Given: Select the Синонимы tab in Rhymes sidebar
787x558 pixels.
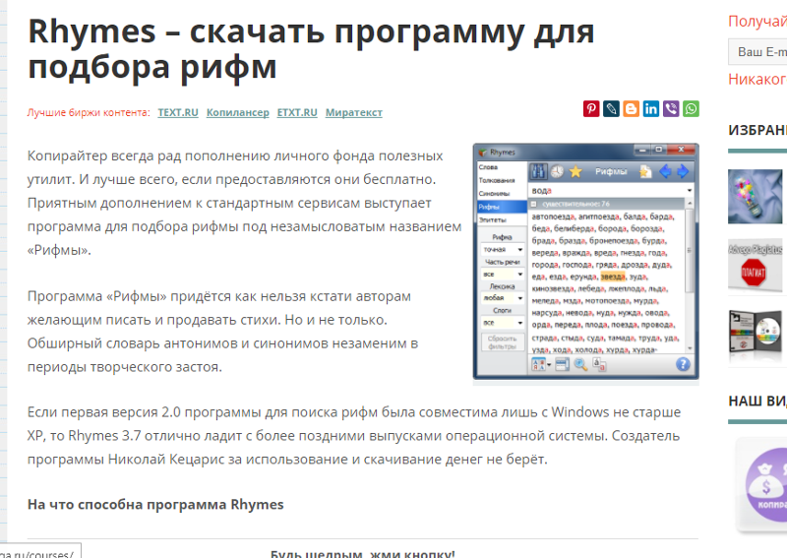Looking at the screenshot, I should pyautogui.click(x=488, y=194).
